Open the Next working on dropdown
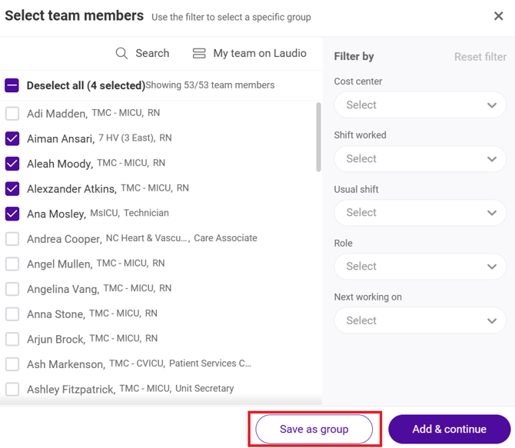Viewport: 515px width, 448px height. click(420, 320)
